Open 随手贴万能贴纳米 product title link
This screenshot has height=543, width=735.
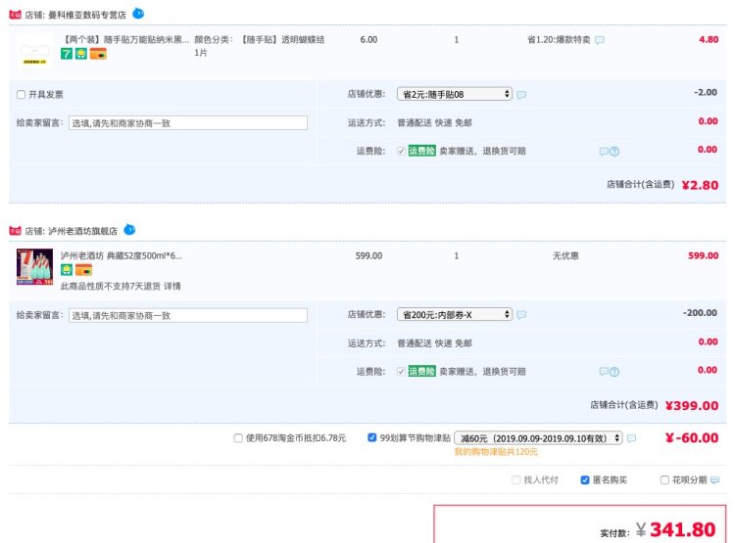(x=125, y=39)
